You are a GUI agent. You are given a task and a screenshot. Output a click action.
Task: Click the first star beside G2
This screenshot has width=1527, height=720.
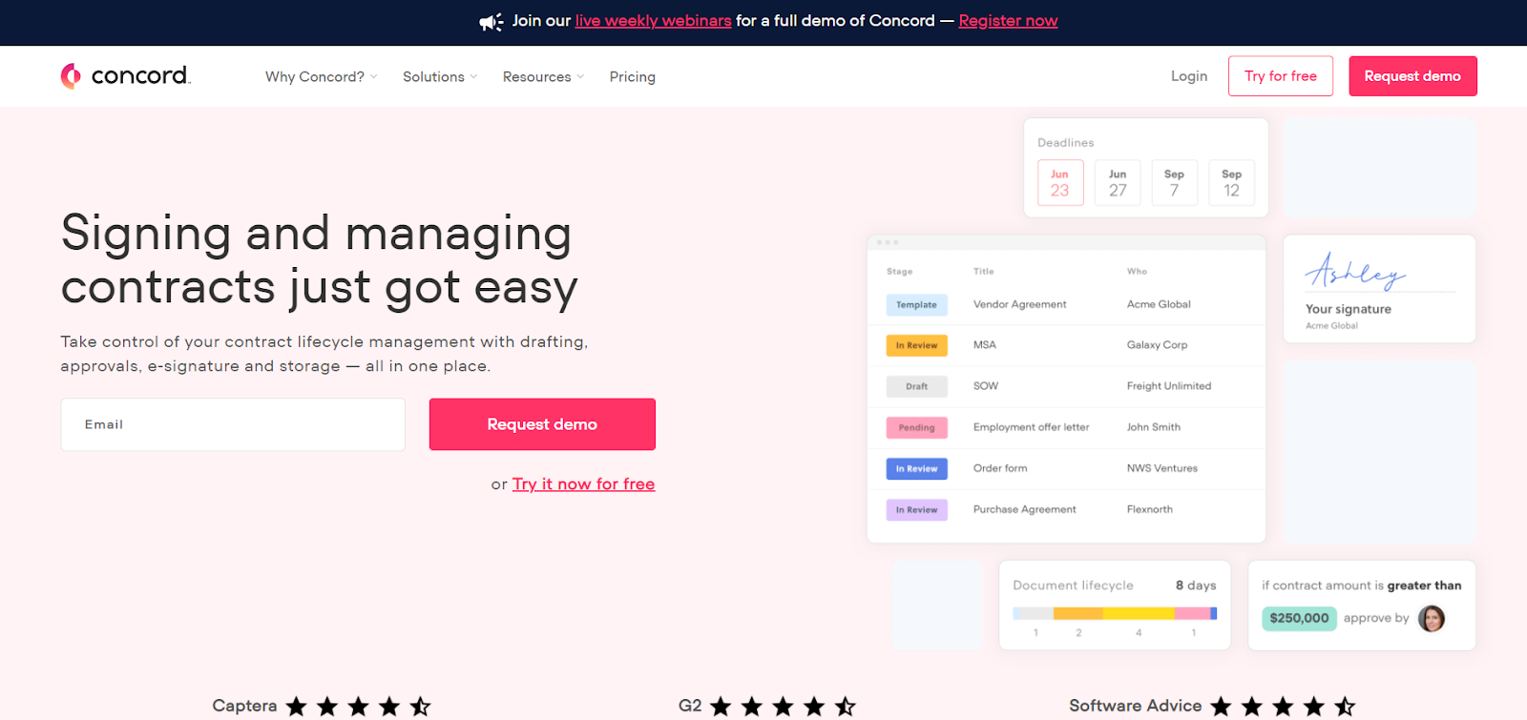pos(721,707)
